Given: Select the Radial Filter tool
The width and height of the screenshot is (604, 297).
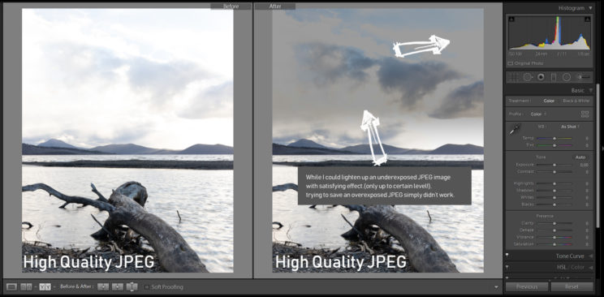Looking at the screenshot, I should 567,77.
